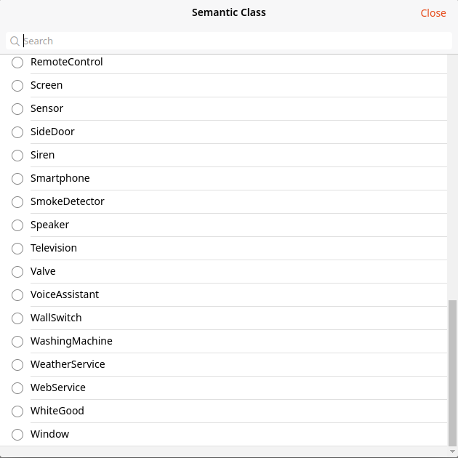Image resolution: width=458 pixels, height=458 pixels.
Task: Select the WebService radio button
Action: point(17,388)
